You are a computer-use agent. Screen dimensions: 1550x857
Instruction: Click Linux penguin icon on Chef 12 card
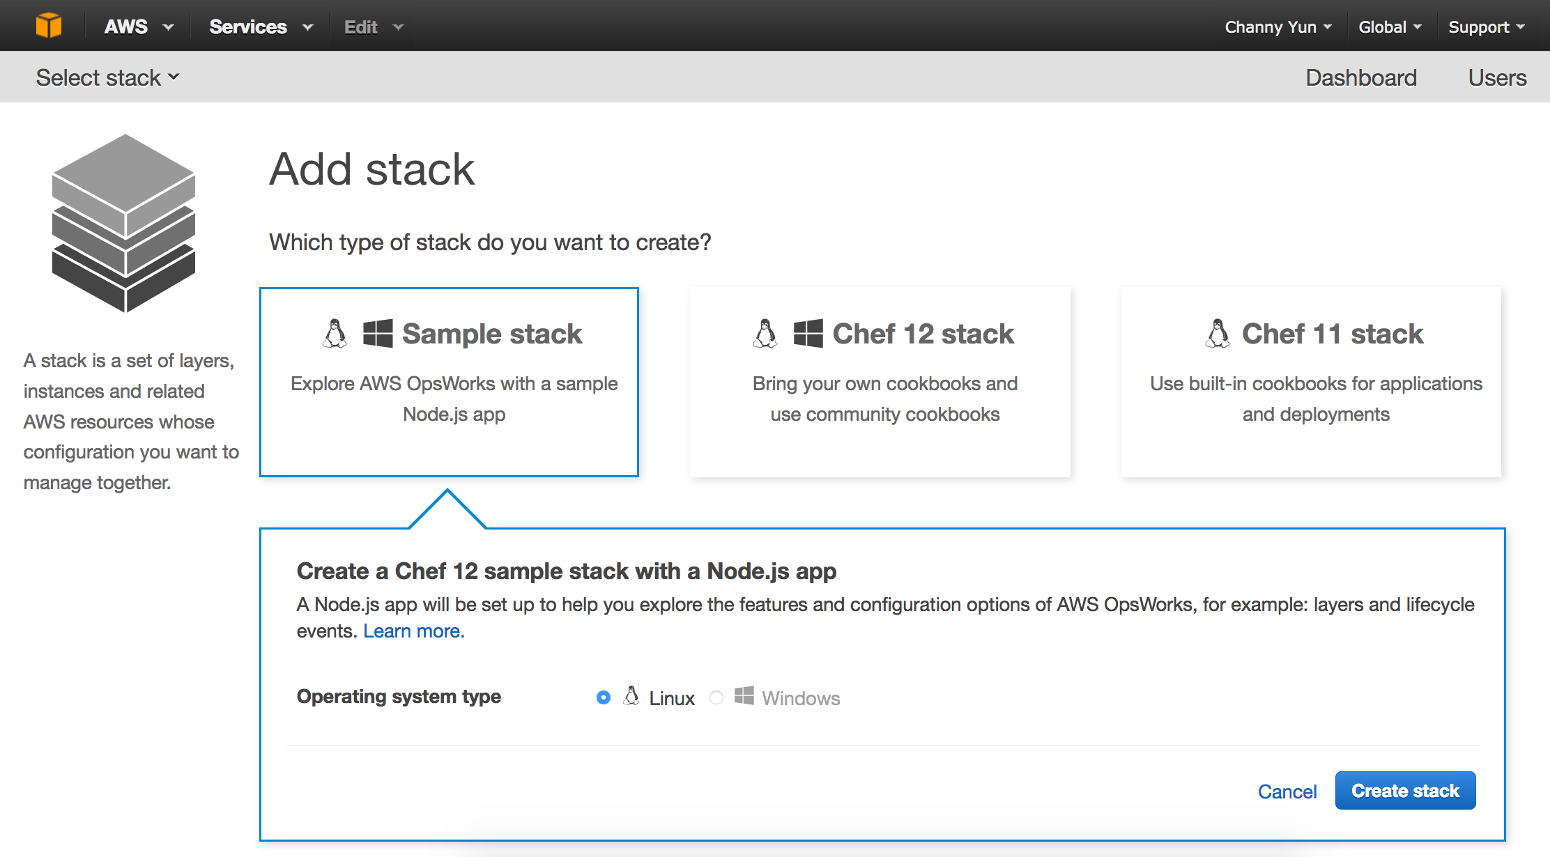point(765,334)
